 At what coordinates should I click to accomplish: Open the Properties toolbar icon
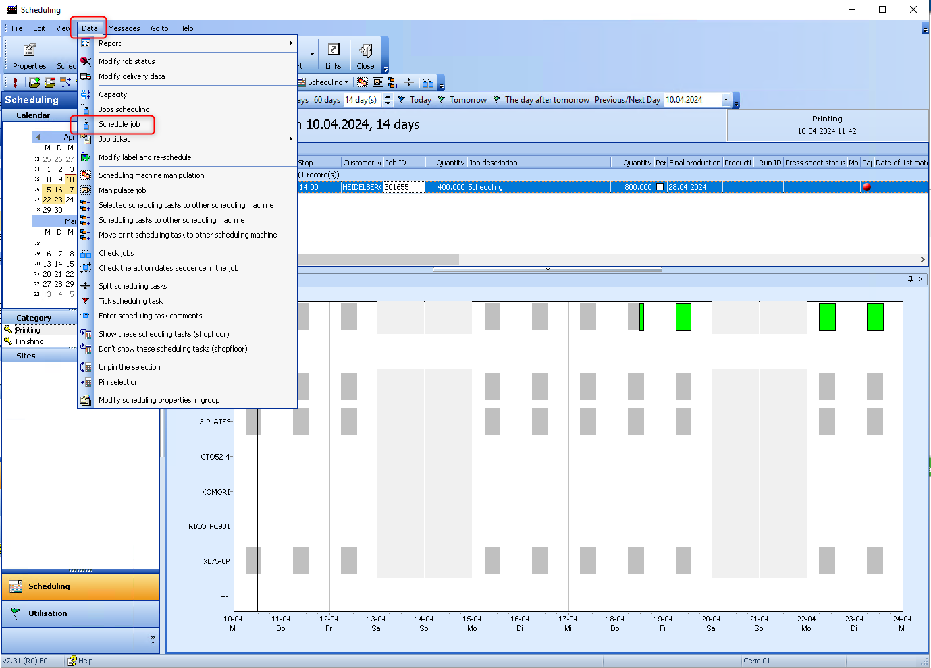pyautogui.click(x=29, y=51)
